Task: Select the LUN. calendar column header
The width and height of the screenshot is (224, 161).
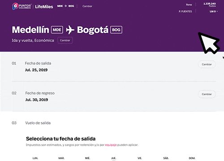Action: coord(35,158)
